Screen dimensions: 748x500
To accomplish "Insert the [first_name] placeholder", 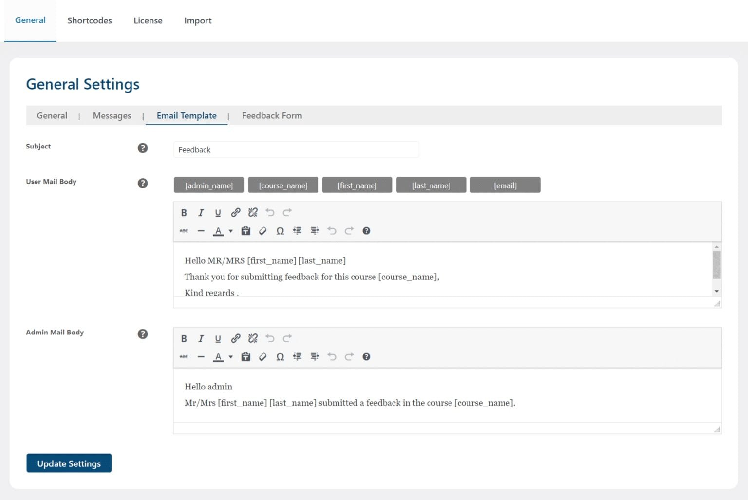I will click(x=357, y=185).
